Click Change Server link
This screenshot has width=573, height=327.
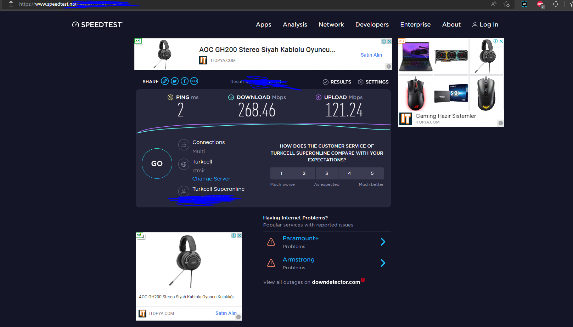pos(211,179)
